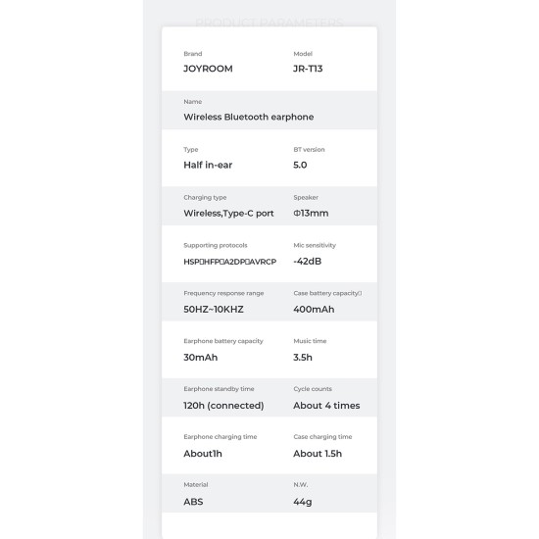Select the 44g net weight value
The image size is (539, 539).
pos(303,502)
